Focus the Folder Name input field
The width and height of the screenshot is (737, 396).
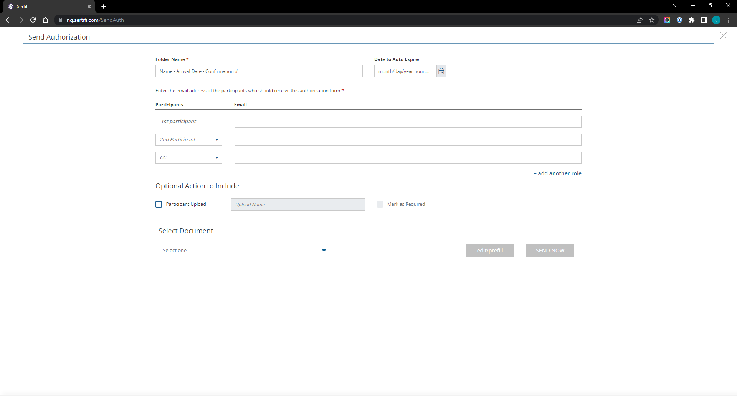[259, 71]
